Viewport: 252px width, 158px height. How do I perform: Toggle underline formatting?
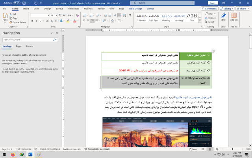click(x=41, y=21)
